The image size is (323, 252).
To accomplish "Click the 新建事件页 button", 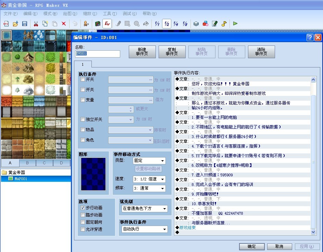I will 142,52.
